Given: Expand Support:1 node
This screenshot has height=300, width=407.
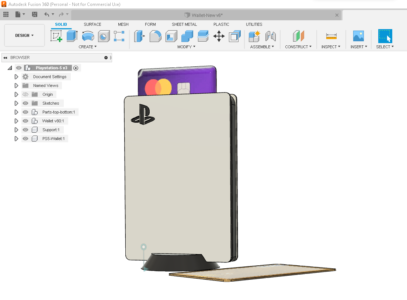Looking at the screenshot, I should pos(16,129).
